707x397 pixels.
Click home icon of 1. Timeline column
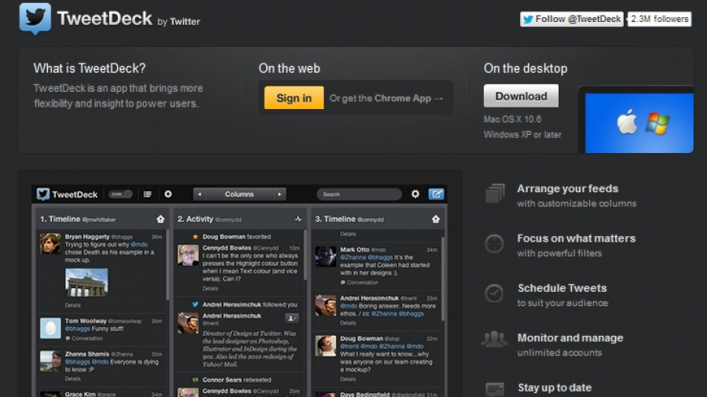[160, 219]
